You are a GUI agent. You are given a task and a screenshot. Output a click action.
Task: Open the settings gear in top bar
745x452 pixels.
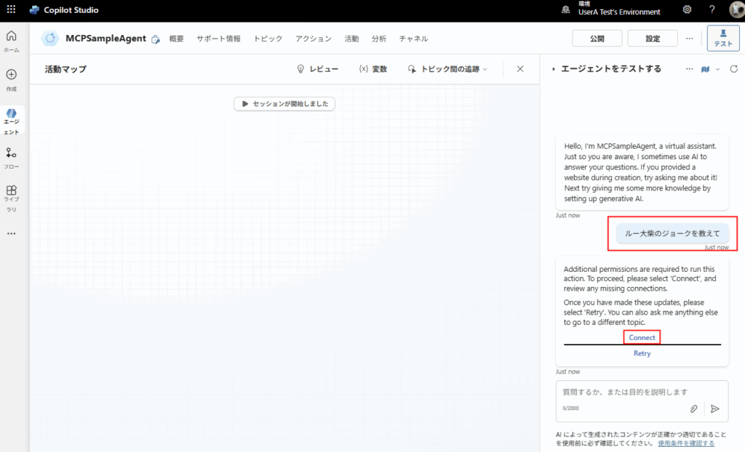point(687,9)
